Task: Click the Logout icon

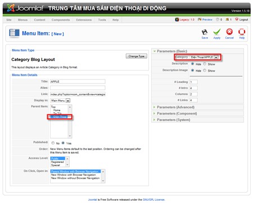Action: pos(237,19)
